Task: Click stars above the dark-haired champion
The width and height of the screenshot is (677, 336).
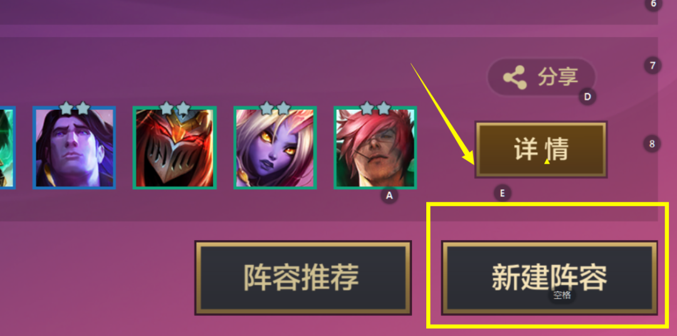Action: coord(74,108)
